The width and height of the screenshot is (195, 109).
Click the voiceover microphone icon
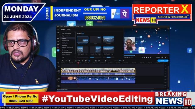pos(109,61)
